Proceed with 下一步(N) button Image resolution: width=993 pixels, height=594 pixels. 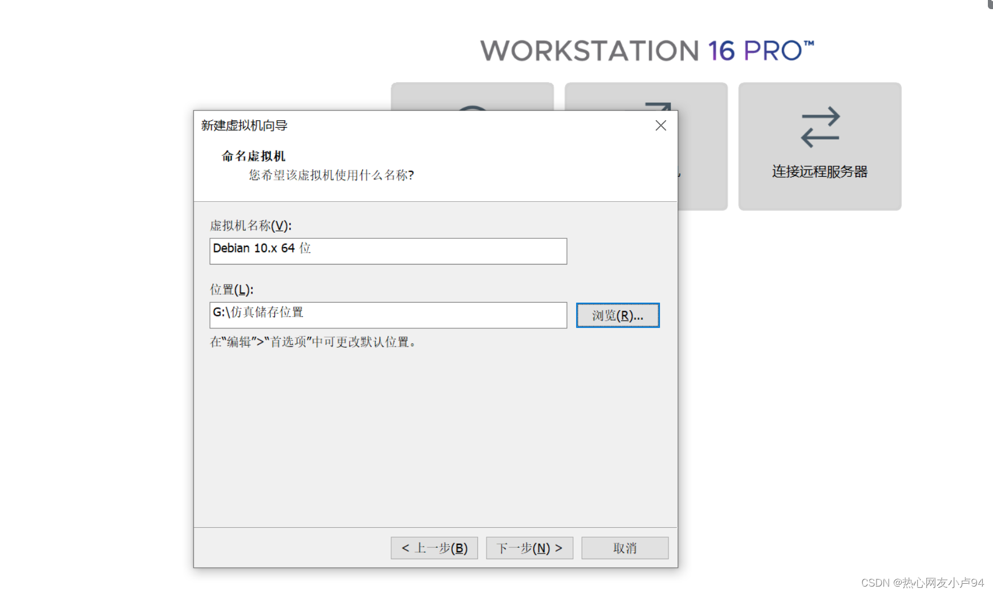click(529, 548)
